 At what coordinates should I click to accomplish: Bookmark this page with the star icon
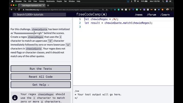coord(107,10)
